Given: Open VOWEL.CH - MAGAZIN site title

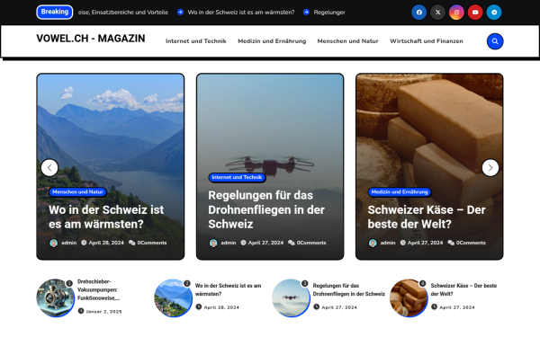Looking at the screenshot, I should coord(91,39).
